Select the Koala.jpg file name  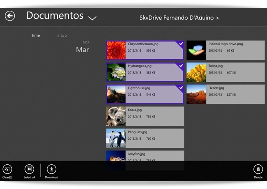(x=135, y=110)
